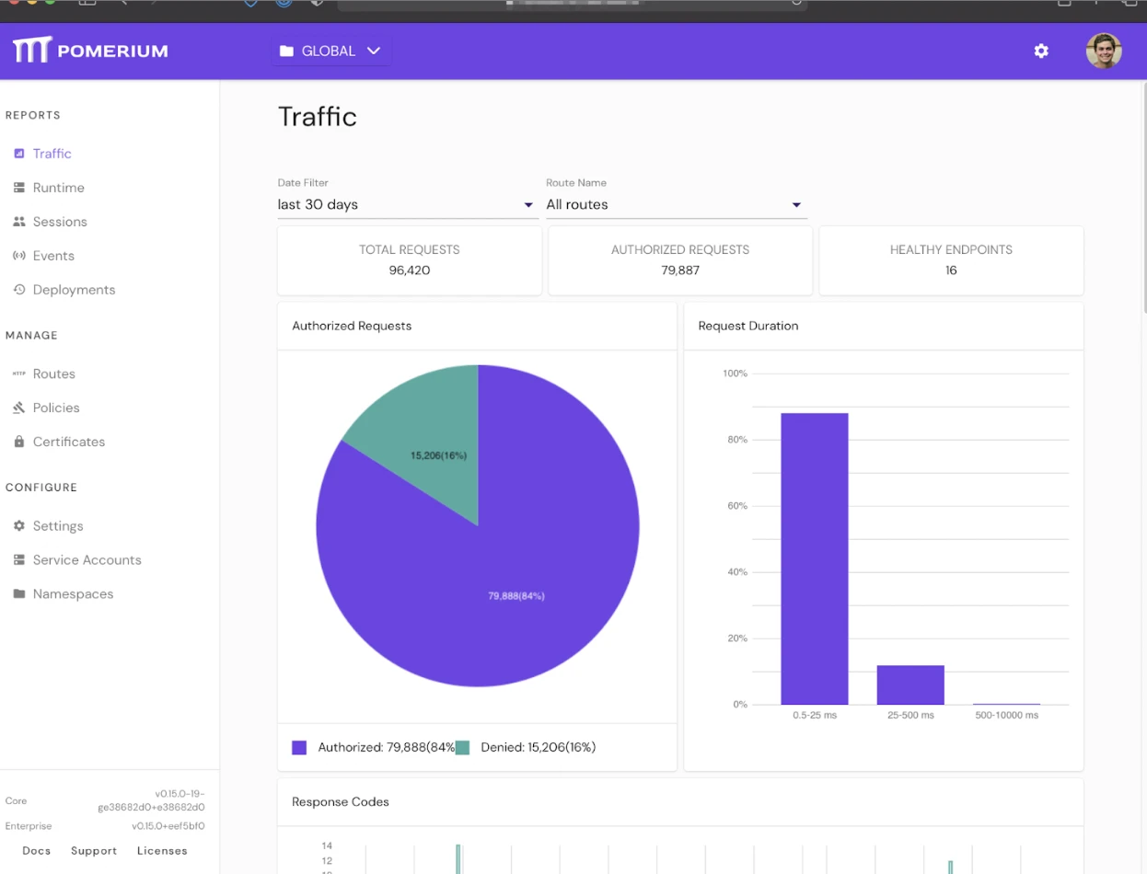Click the Support link
Viewport: 1147px width, 874px height.
pyautogui.click(x=93, y=850)
